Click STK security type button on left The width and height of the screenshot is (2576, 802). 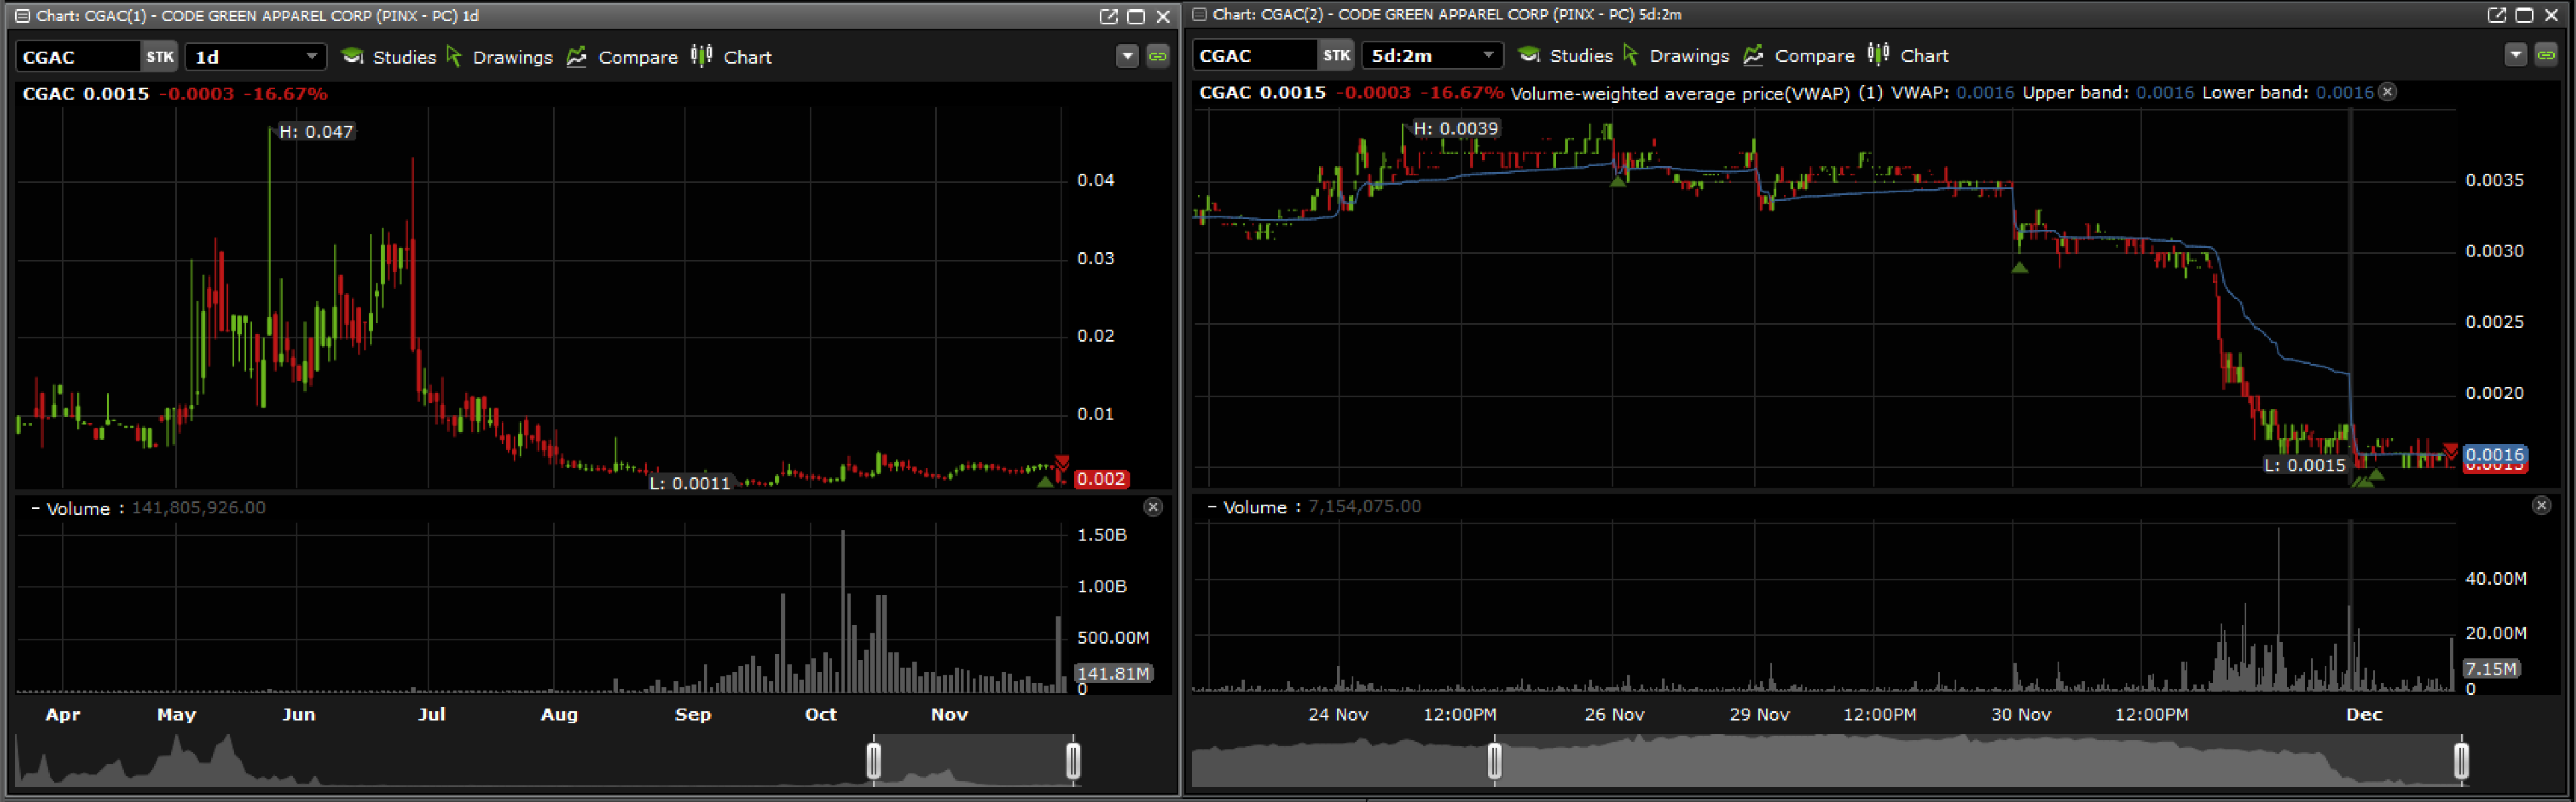pyautogui.click(x=159, y=57)
